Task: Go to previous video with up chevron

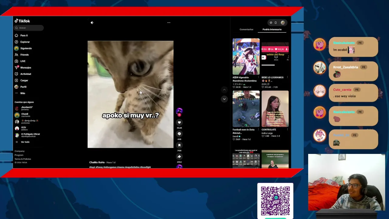Action: 224,90
